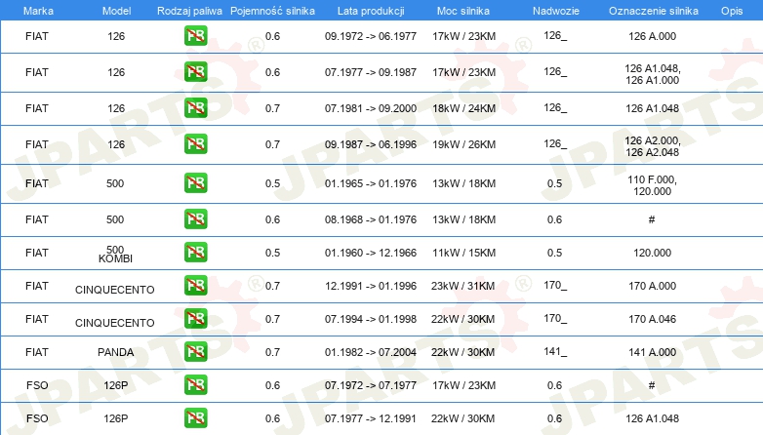Select the 126 A1.048 cell in the FSO row
Image resolution: width=763 pixels, height=435 pixels.
pos(652,418)
